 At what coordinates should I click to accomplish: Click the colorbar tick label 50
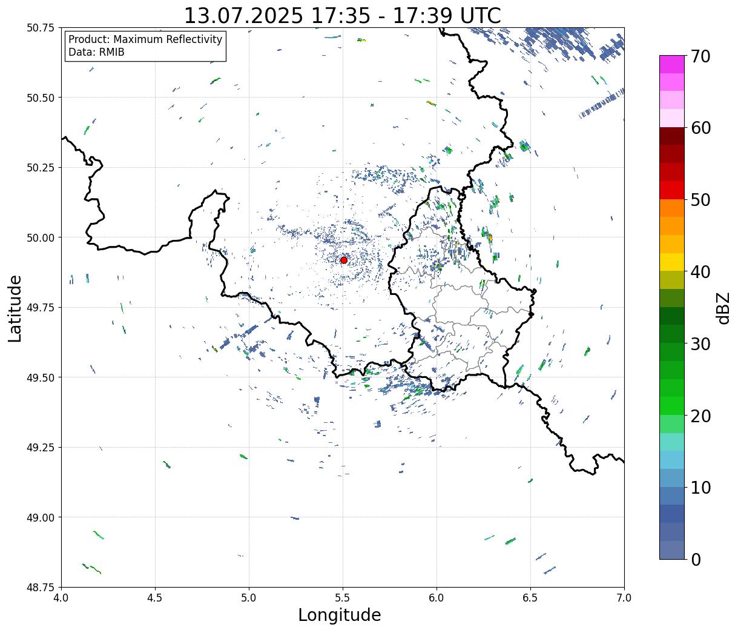pyautogui.click(x=700, y=200)
